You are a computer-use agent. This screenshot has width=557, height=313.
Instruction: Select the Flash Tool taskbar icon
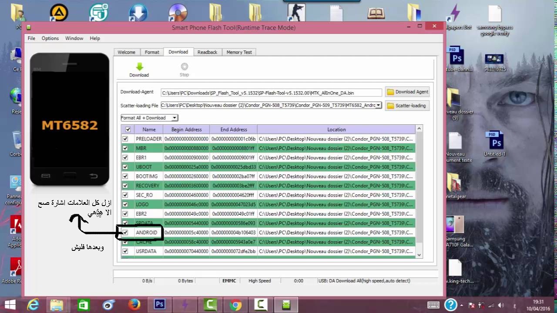pos(286,305)
